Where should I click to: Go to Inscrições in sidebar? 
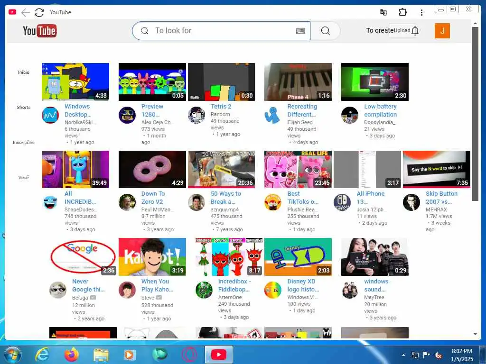click(x=24, y=142)
